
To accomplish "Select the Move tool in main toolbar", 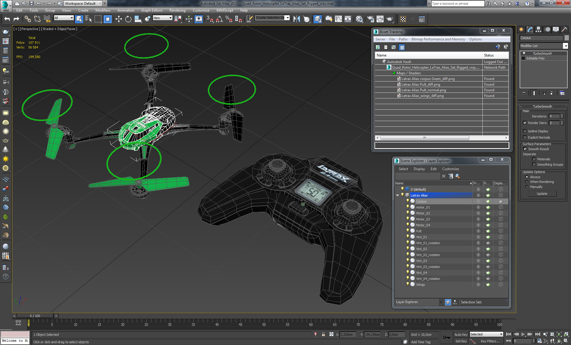I will pyautogui.click(x=119, y=19).
